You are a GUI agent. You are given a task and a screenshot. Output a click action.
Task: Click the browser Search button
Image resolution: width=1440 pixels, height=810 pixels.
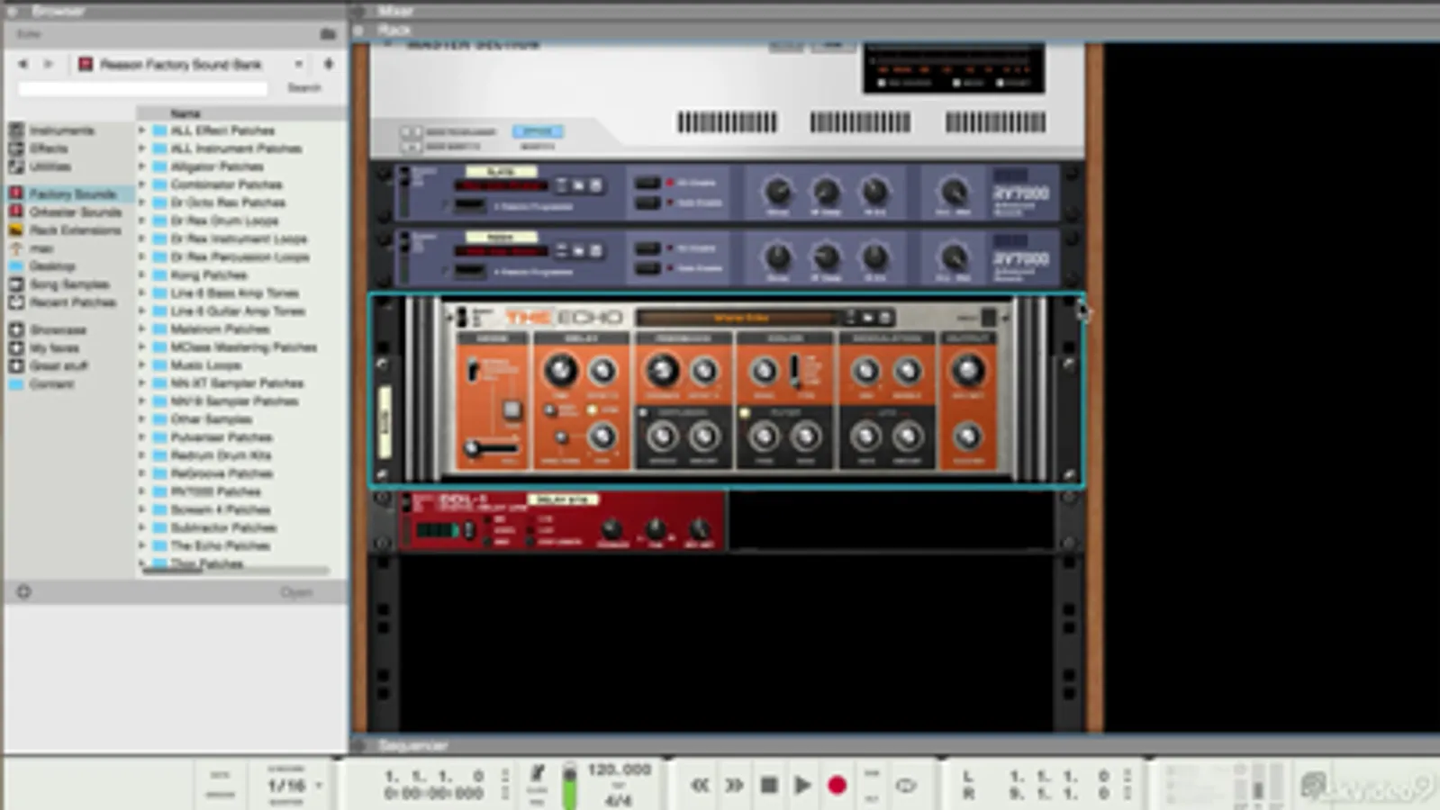(x=304, y=87)
